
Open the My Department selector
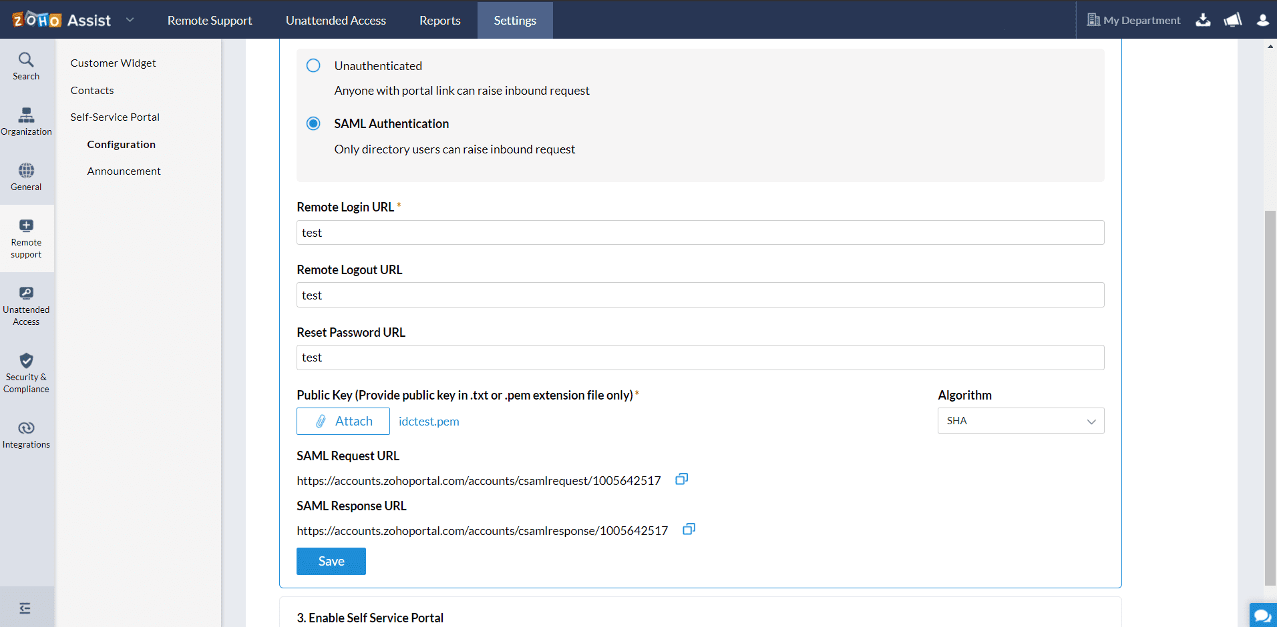[1133, 20]
